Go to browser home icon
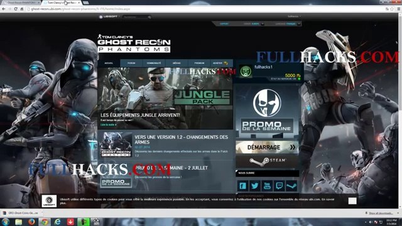Image resolution: width=402 pixels, height=226 pixels. coord(22,9)
